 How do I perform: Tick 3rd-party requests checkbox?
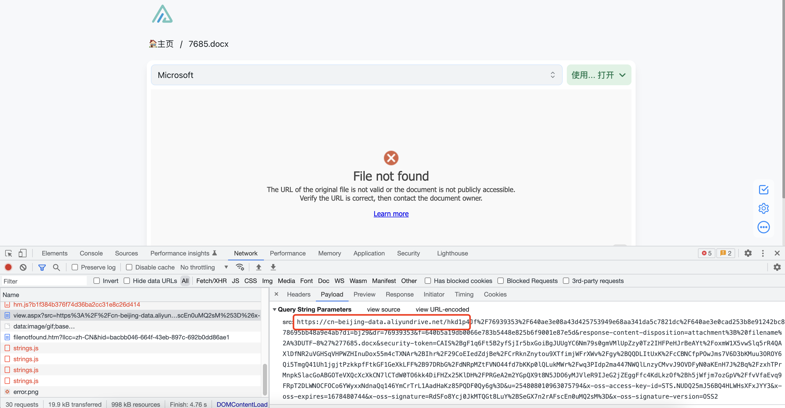tap(566, 281)
